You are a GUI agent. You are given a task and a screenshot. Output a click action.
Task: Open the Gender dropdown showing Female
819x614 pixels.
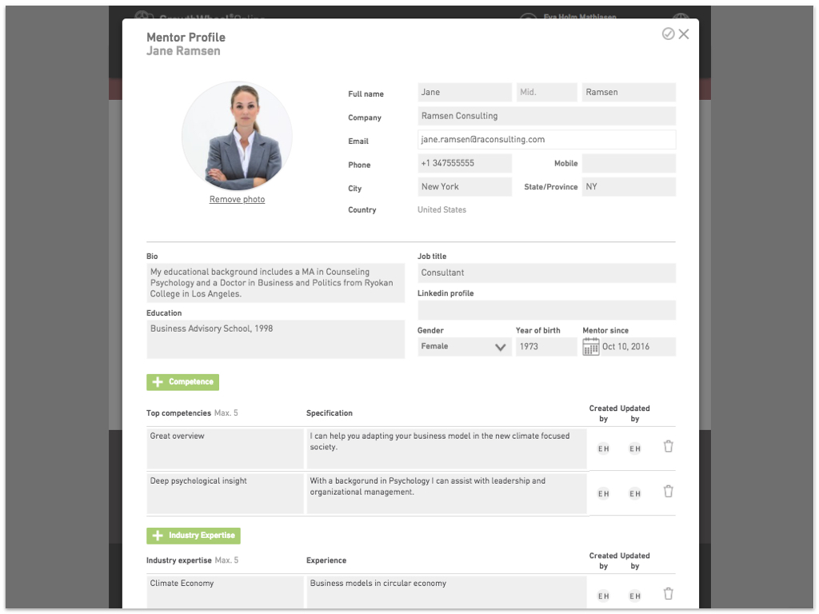click(x=465, y=347)
